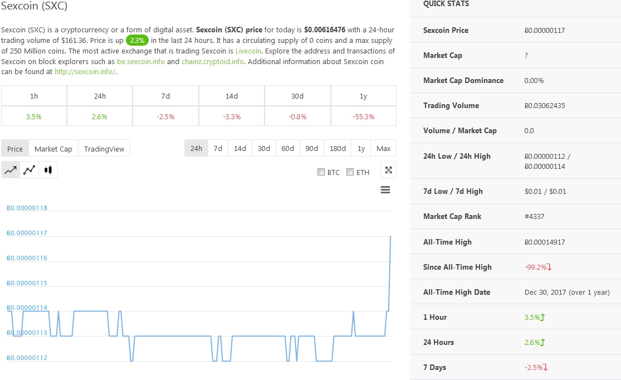Select the 90d chart range
Image resolution: width=621 pixels, height=380 pixels.
pos(311,148)
